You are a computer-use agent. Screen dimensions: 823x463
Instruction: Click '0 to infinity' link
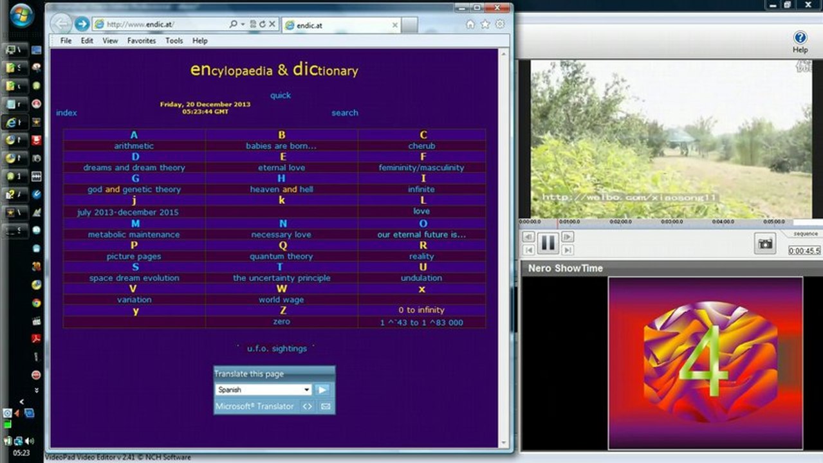pos(421,310)
